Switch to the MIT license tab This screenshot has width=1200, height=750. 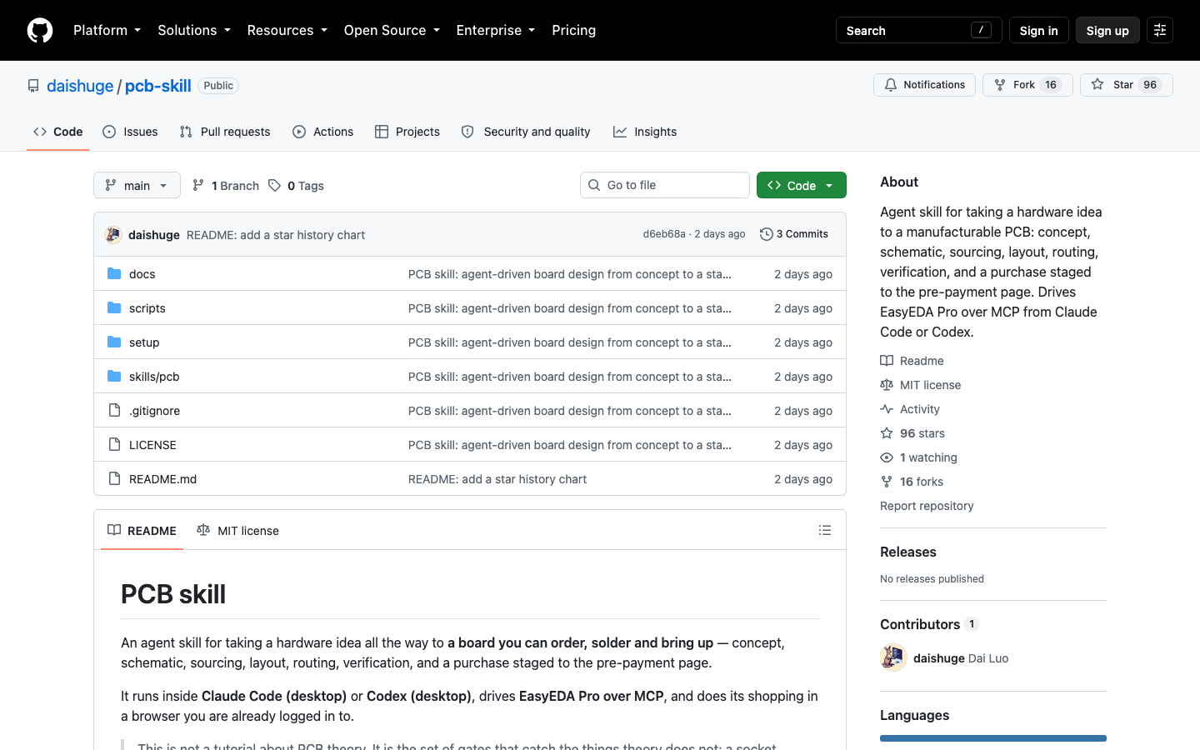[x=237, y=531]
